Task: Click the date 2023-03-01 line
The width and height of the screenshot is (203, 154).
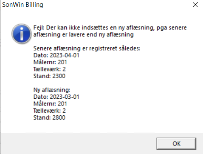Action: pos(56,97)
